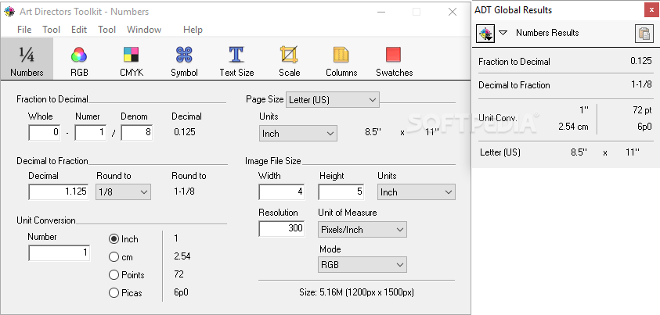Open the Pixels/Inch Unit of Measure dropdown
Viewport: 660px width, 315px height.
pos(362,229)
